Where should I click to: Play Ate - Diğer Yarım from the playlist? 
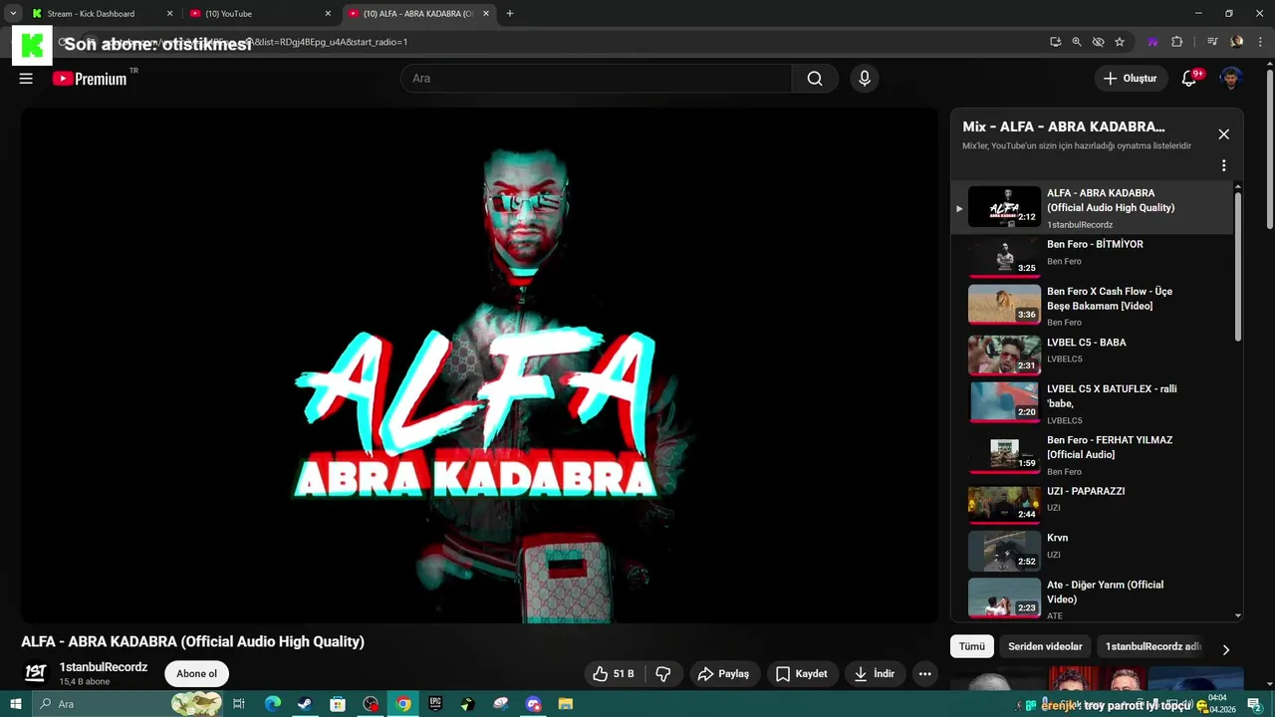(1093, 598)
